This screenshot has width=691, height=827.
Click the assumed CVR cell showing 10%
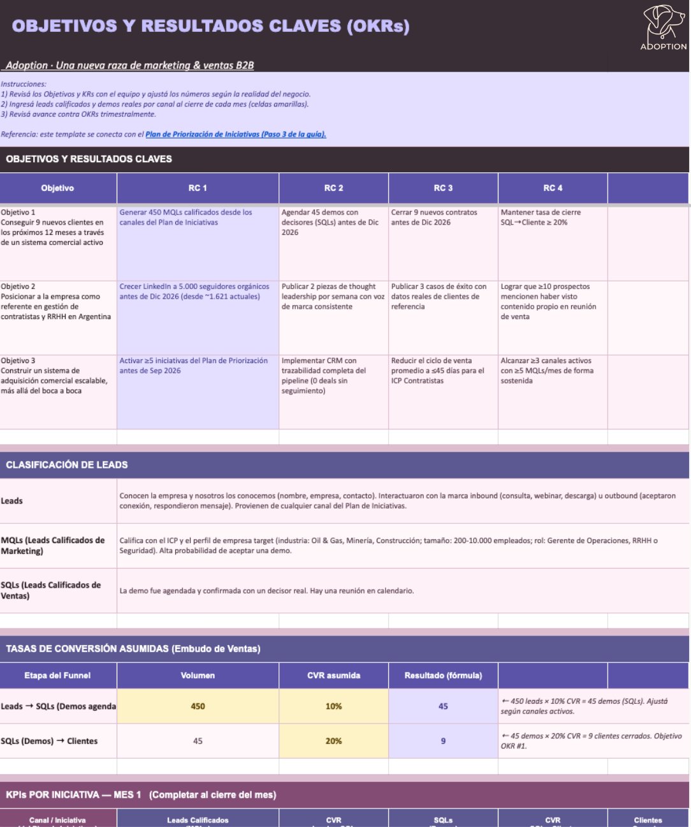(x=333, y=706)
